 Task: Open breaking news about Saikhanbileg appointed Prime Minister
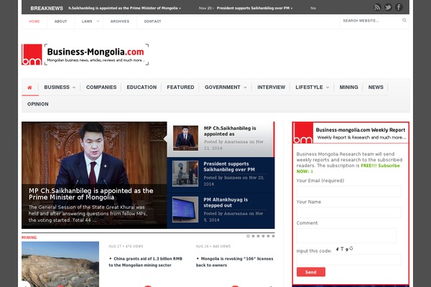point(124,8)
